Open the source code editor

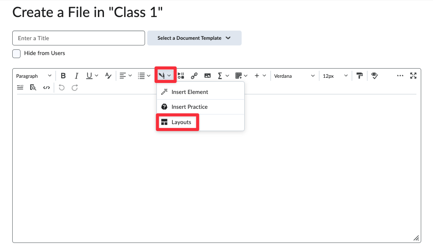tap(46, 87)
